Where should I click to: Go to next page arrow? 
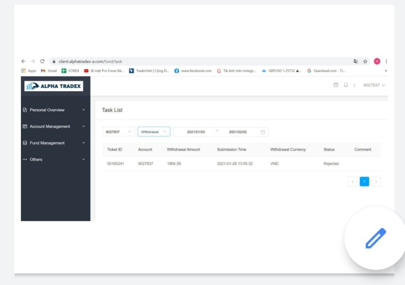click(376, 181)
